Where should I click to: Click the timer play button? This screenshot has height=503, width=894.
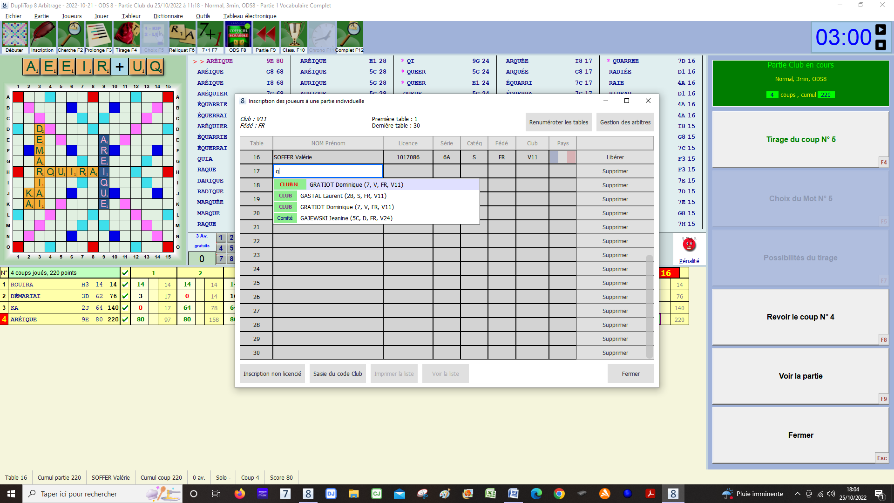click(880, 30)
